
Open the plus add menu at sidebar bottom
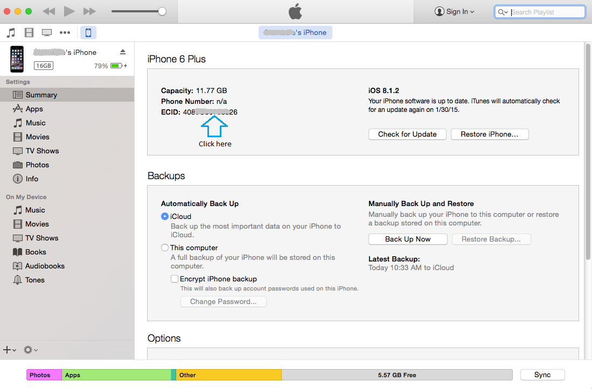pos(10,350)
